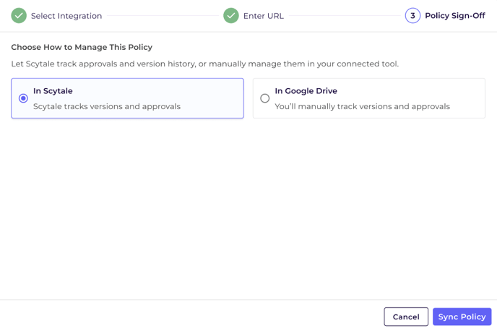Click the step 3 circle icon
Image resolution: width=497 pixels, height=331 pixels.
pos(412,15)
